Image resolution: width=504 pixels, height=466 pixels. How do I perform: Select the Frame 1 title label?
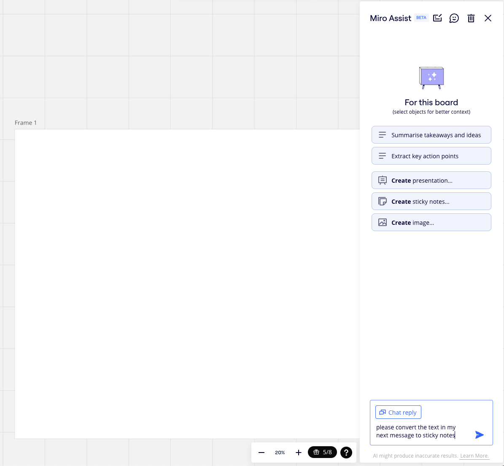coord(26,122)
